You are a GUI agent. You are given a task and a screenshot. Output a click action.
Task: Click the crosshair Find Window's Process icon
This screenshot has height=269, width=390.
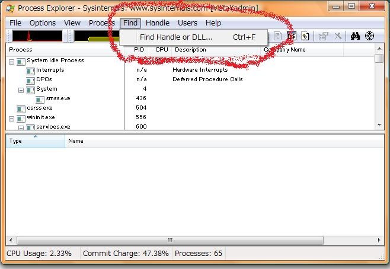369,36
